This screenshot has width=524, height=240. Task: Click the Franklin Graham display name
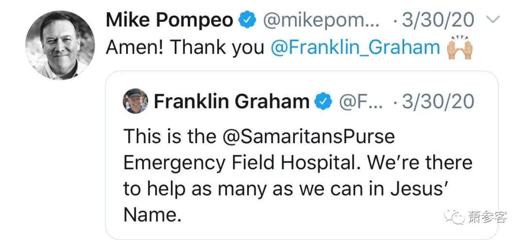(x=231, y=101)
